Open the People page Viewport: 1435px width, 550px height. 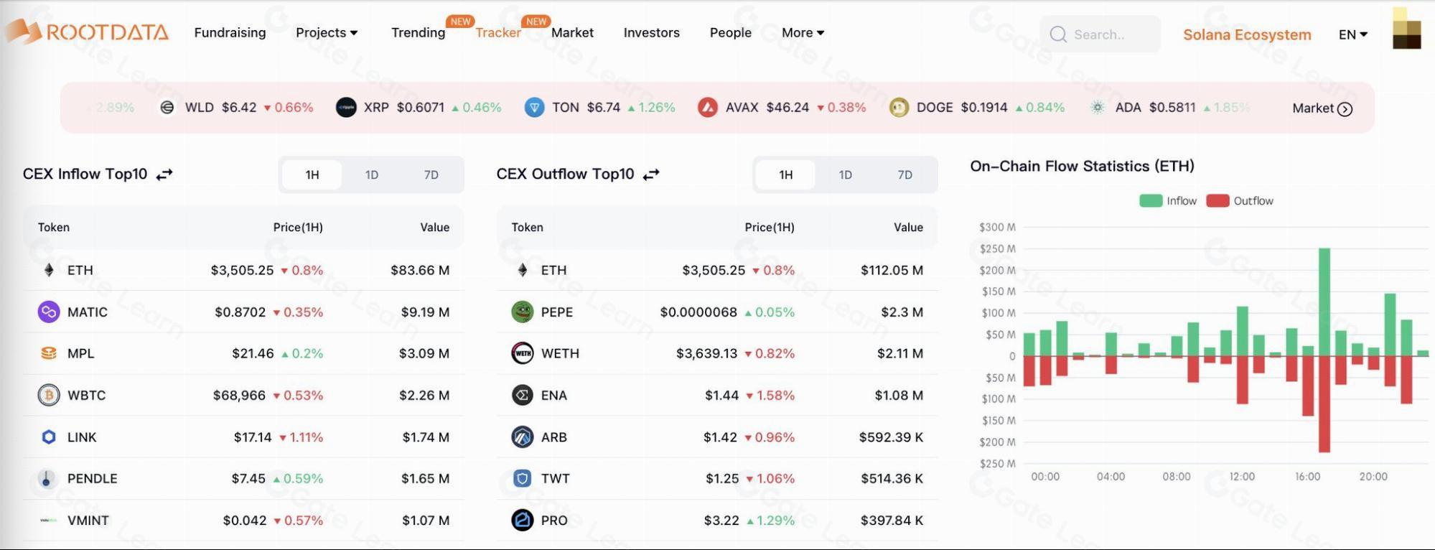click(x=730, y=32)
